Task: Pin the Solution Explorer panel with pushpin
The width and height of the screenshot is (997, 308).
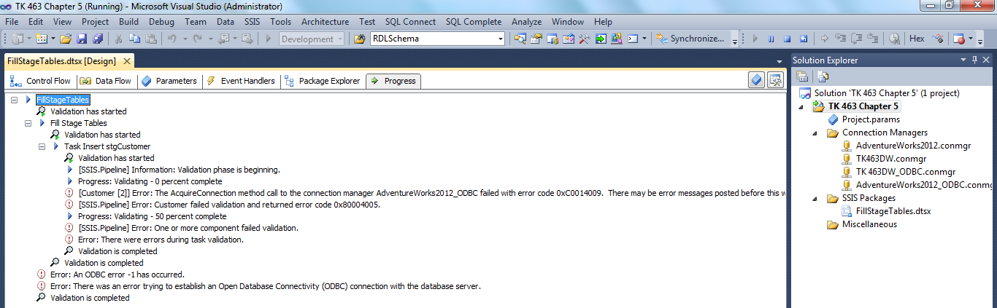Action: (974, 60)
